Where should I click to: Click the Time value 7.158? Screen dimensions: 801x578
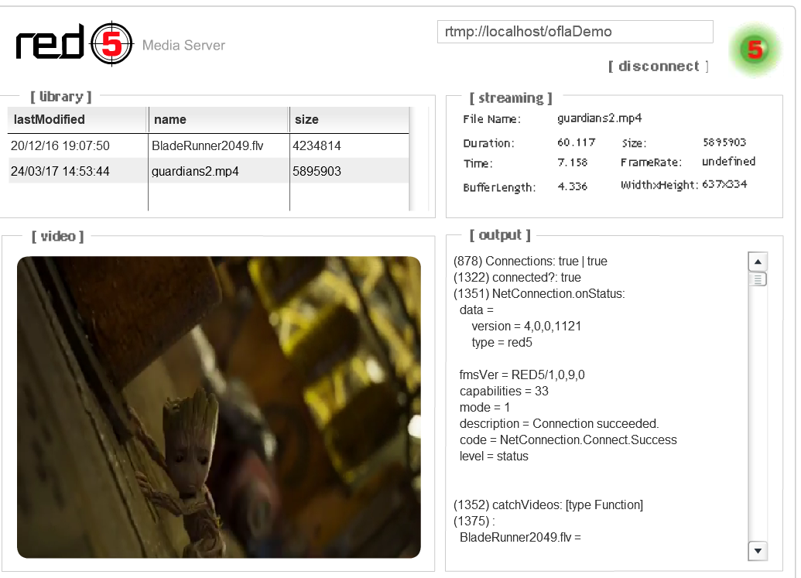point(572,162)
